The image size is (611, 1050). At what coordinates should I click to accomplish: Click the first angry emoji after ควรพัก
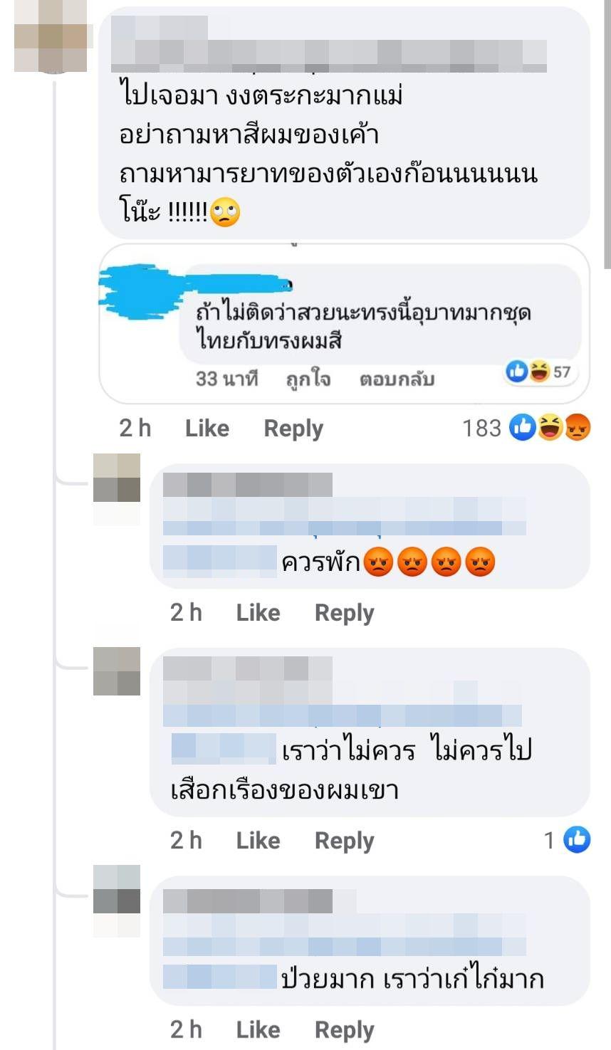[378, 563]
